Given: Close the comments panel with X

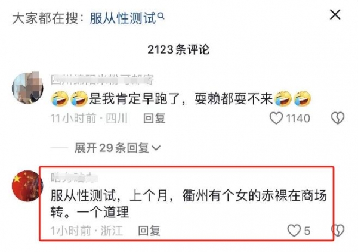Looking at the screenshot, I should point(335,15).
